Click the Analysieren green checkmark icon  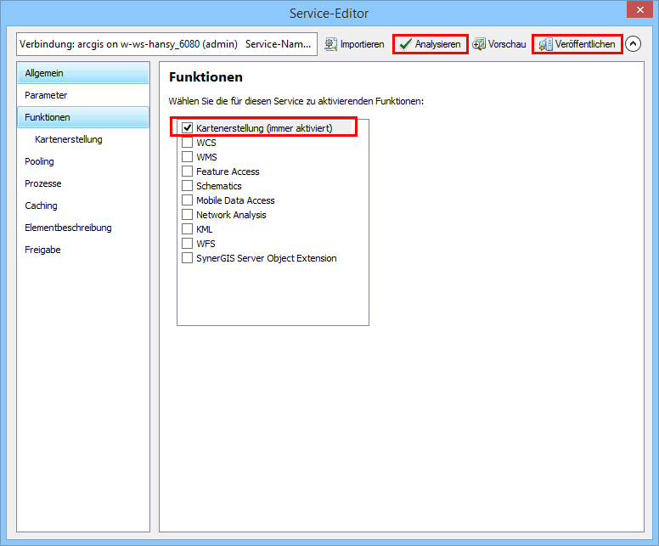pos(405,44)
